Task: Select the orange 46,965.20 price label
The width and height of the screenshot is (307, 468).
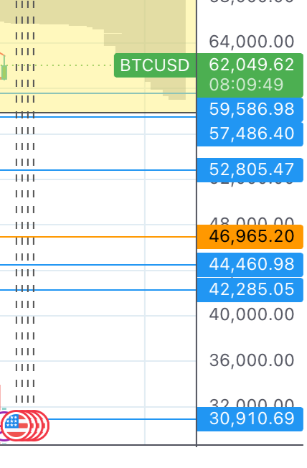Action: click(250, 237)
